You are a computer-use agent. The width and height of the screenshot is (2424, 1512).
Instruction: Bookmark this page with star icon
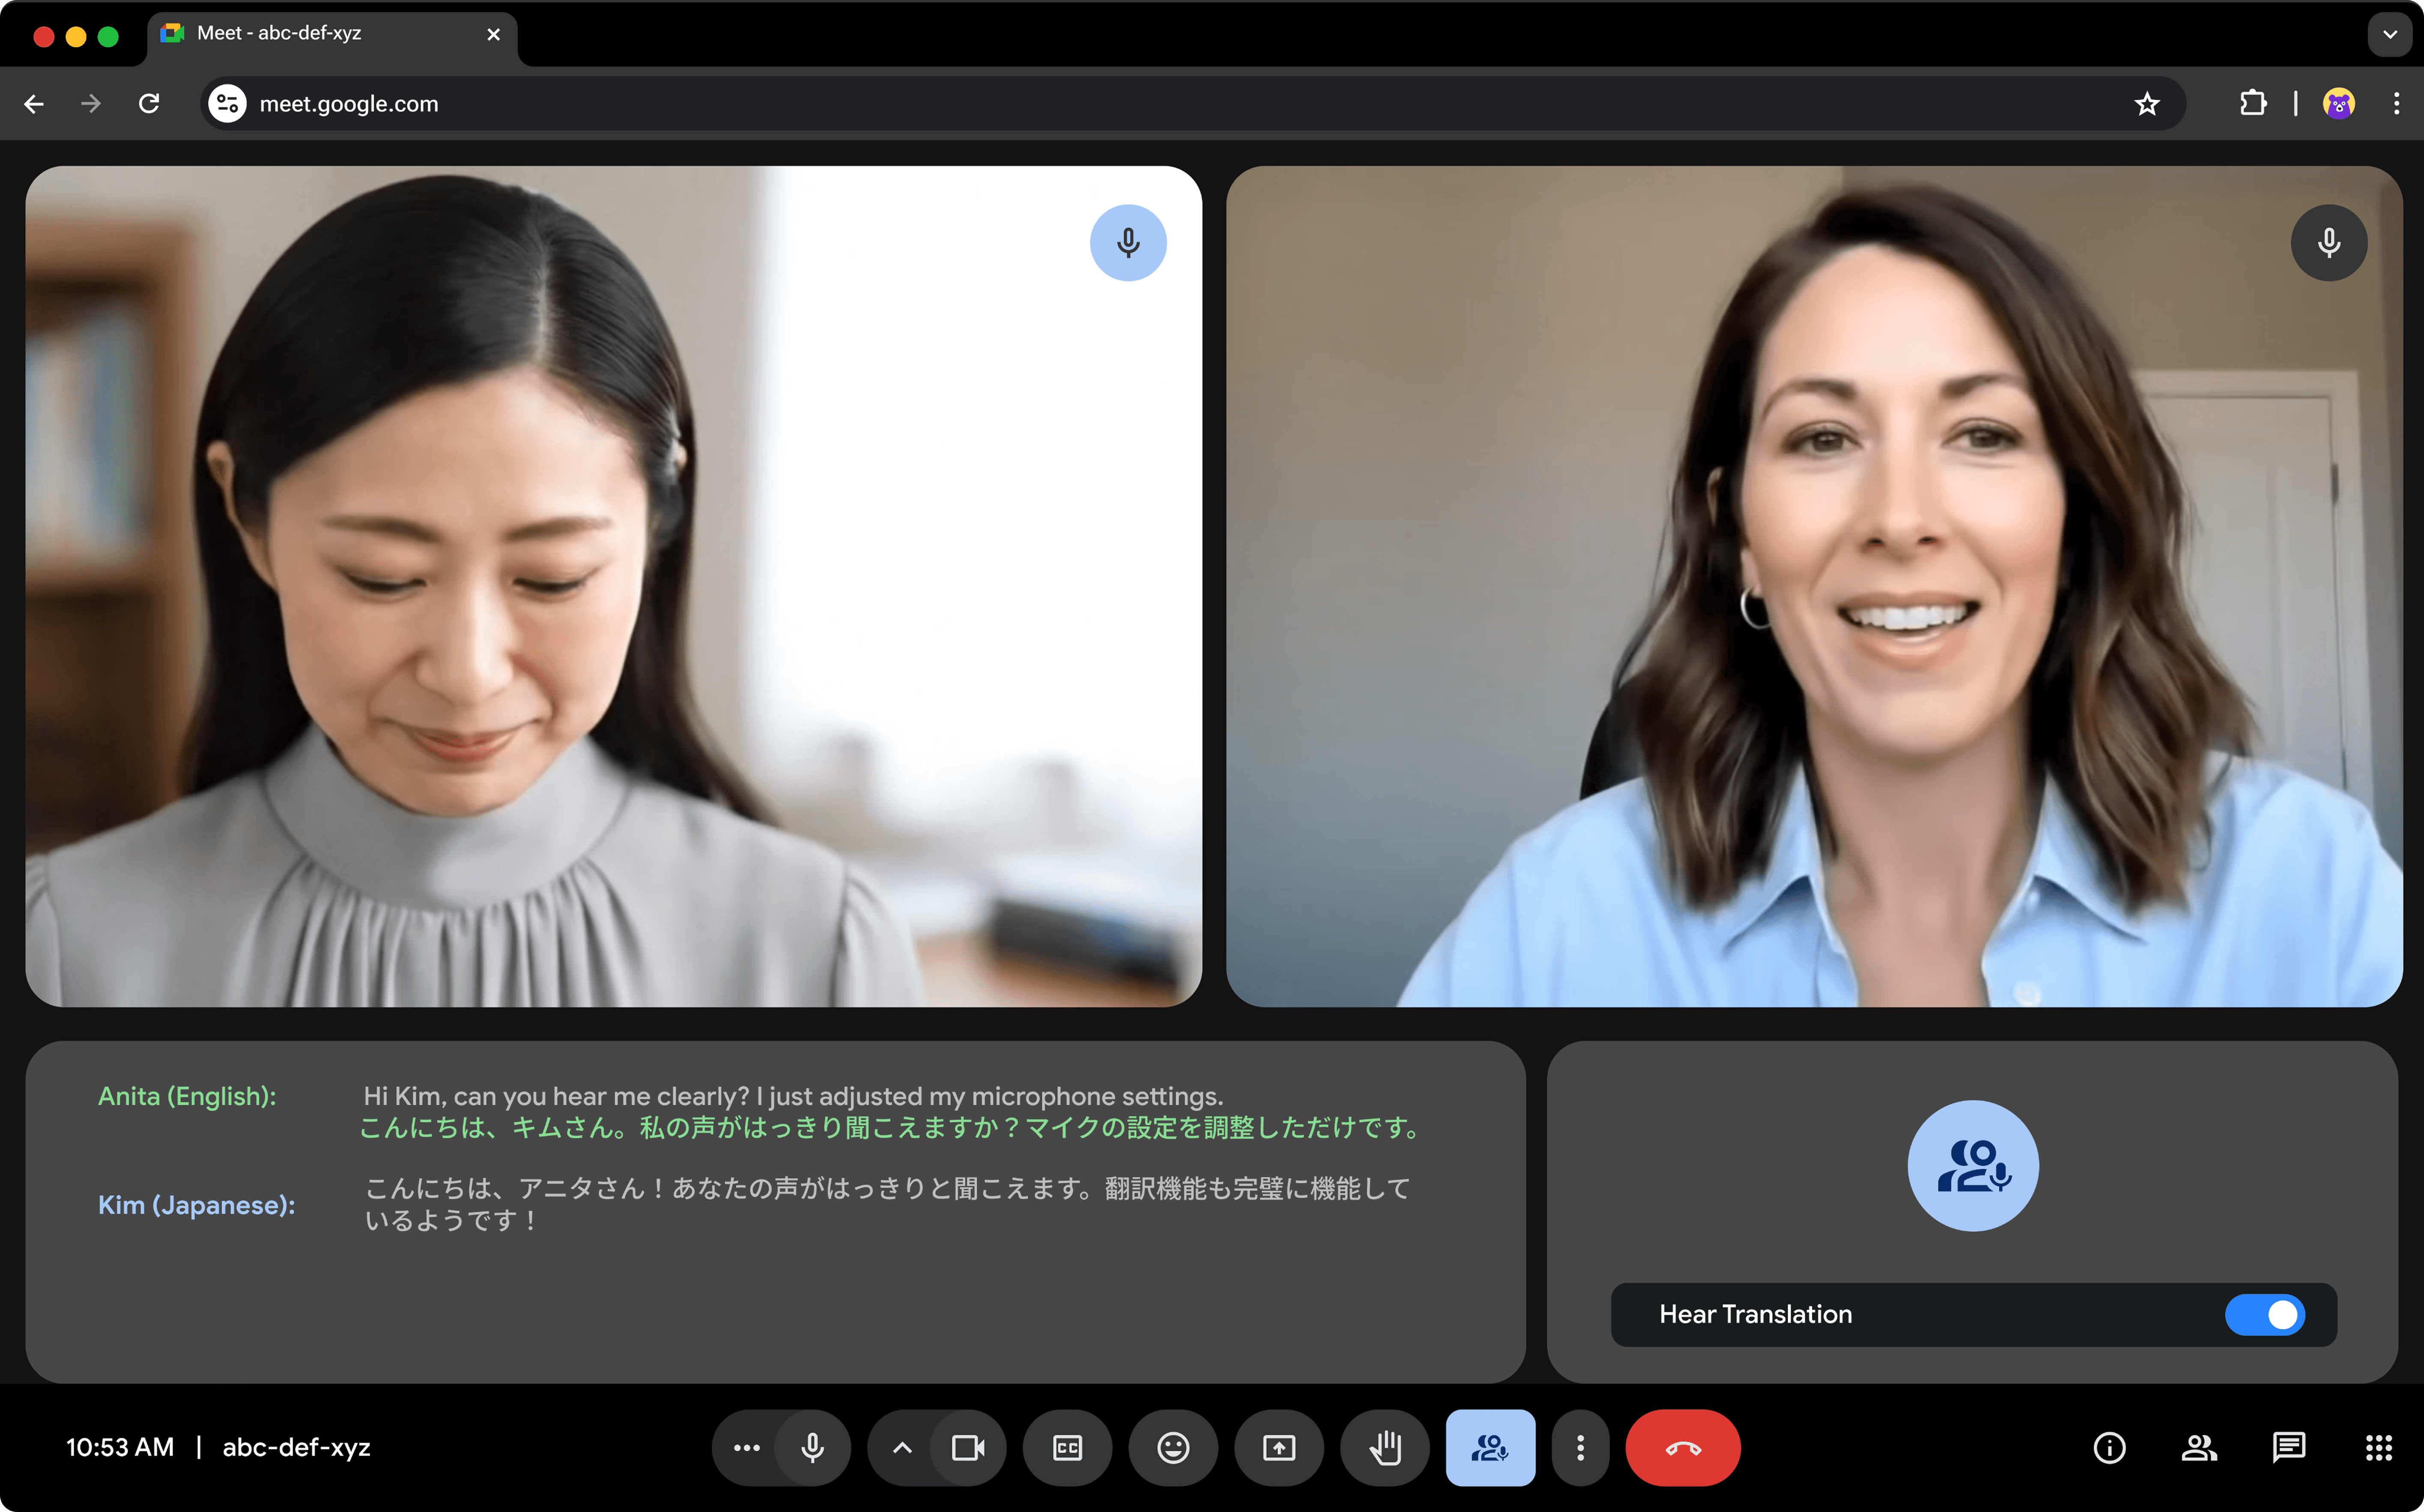coord(2146,104)
